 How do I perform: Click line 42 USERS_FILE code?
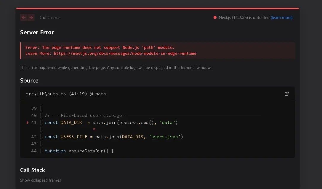point(114,137)
